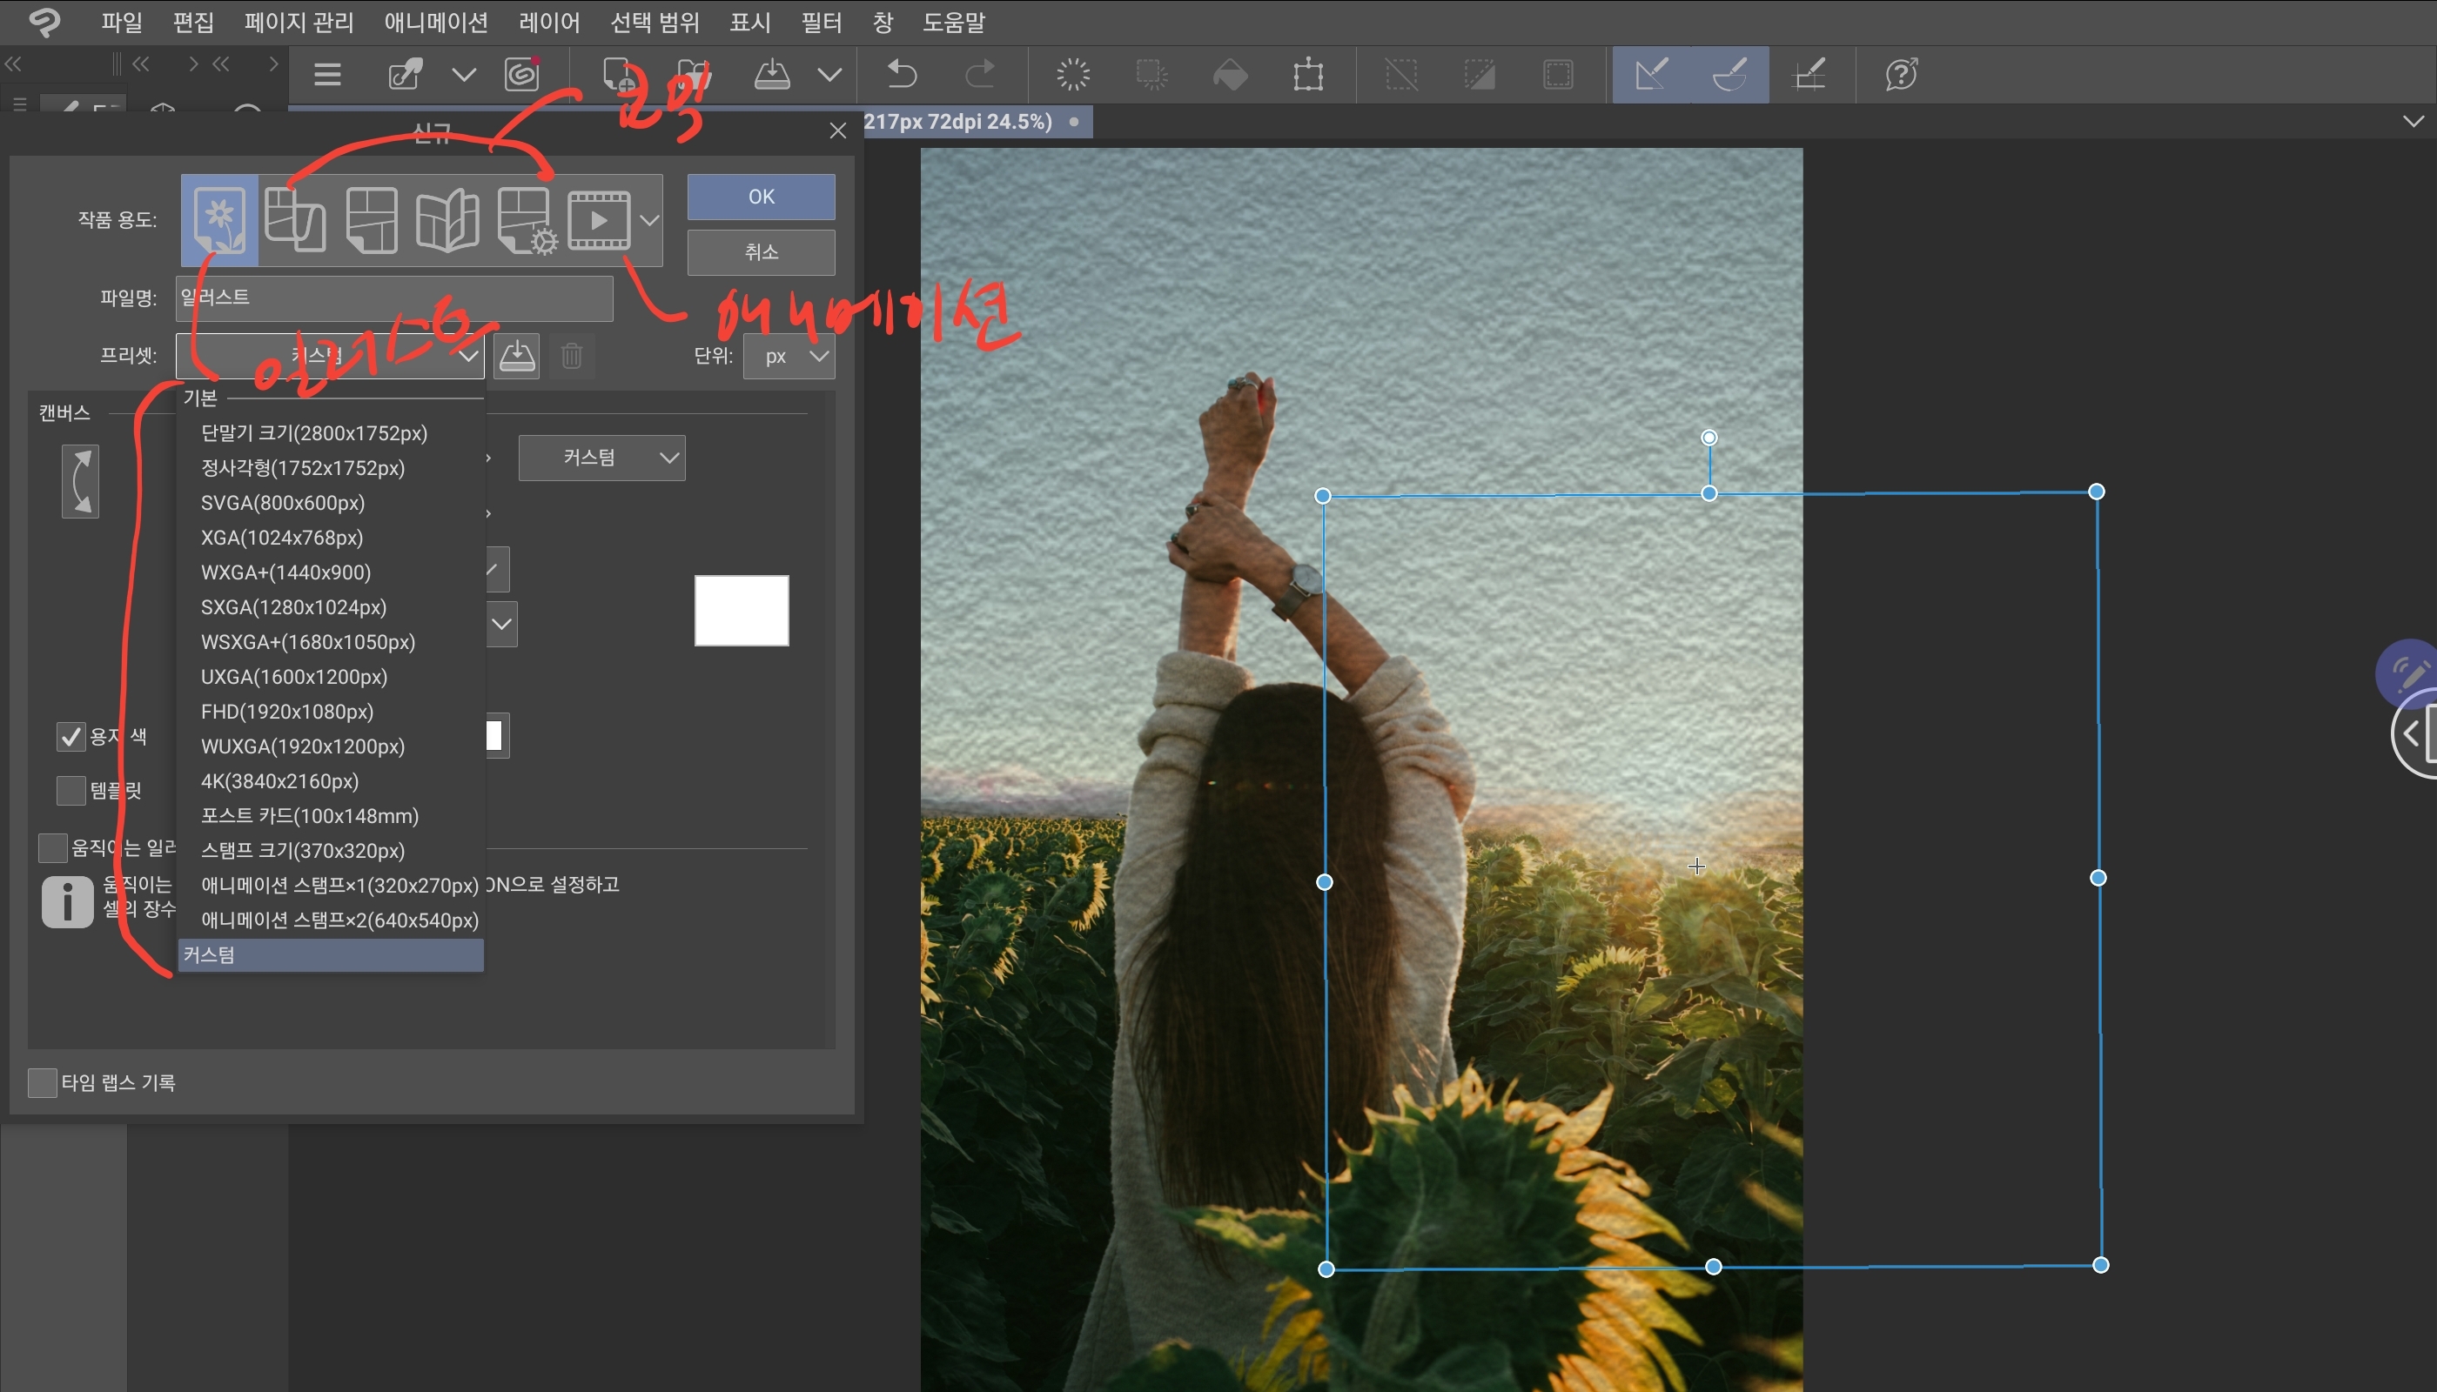2437x1392 pixels.
Task: Enable the 템플릿 checkbox
Action: pos(70,791)
